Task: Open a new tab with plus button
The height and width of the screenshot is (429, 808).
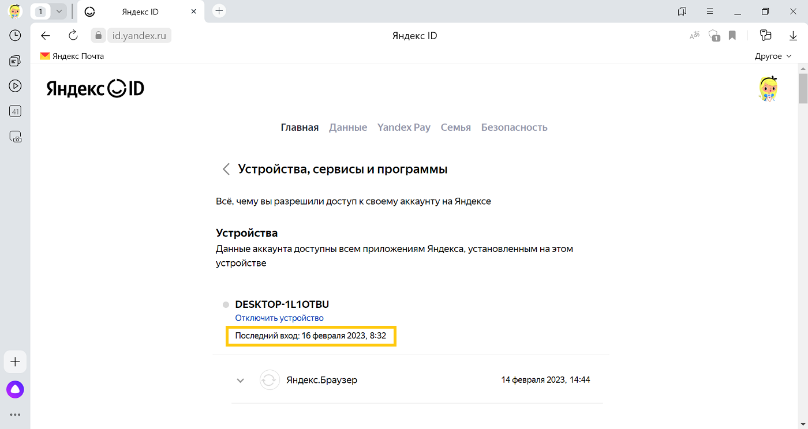Action: 219,11
